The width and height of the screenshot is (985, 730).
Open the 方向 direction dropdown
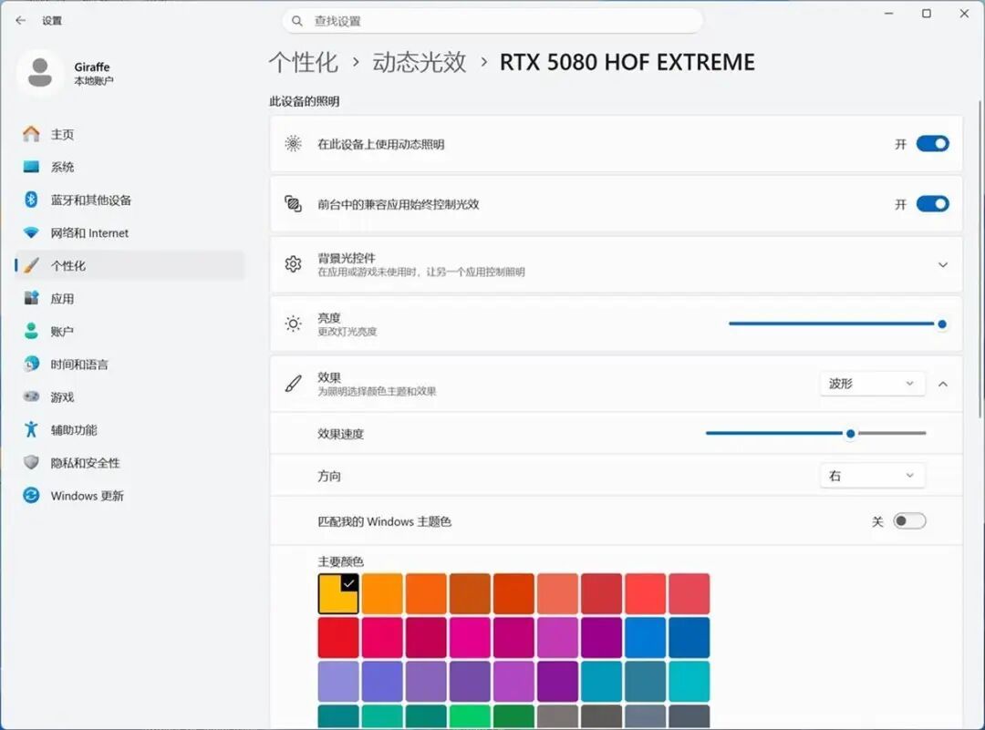[x=872, y=476]
